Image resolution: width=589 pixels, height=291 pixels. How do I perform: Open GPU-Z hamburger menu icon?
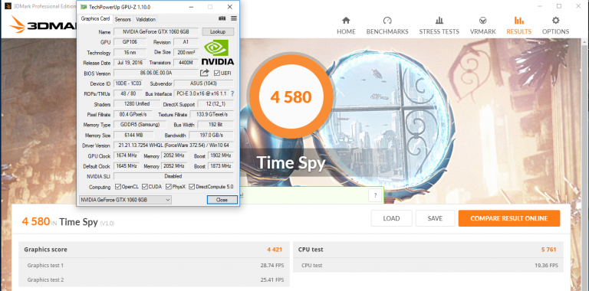click(234, 18)
